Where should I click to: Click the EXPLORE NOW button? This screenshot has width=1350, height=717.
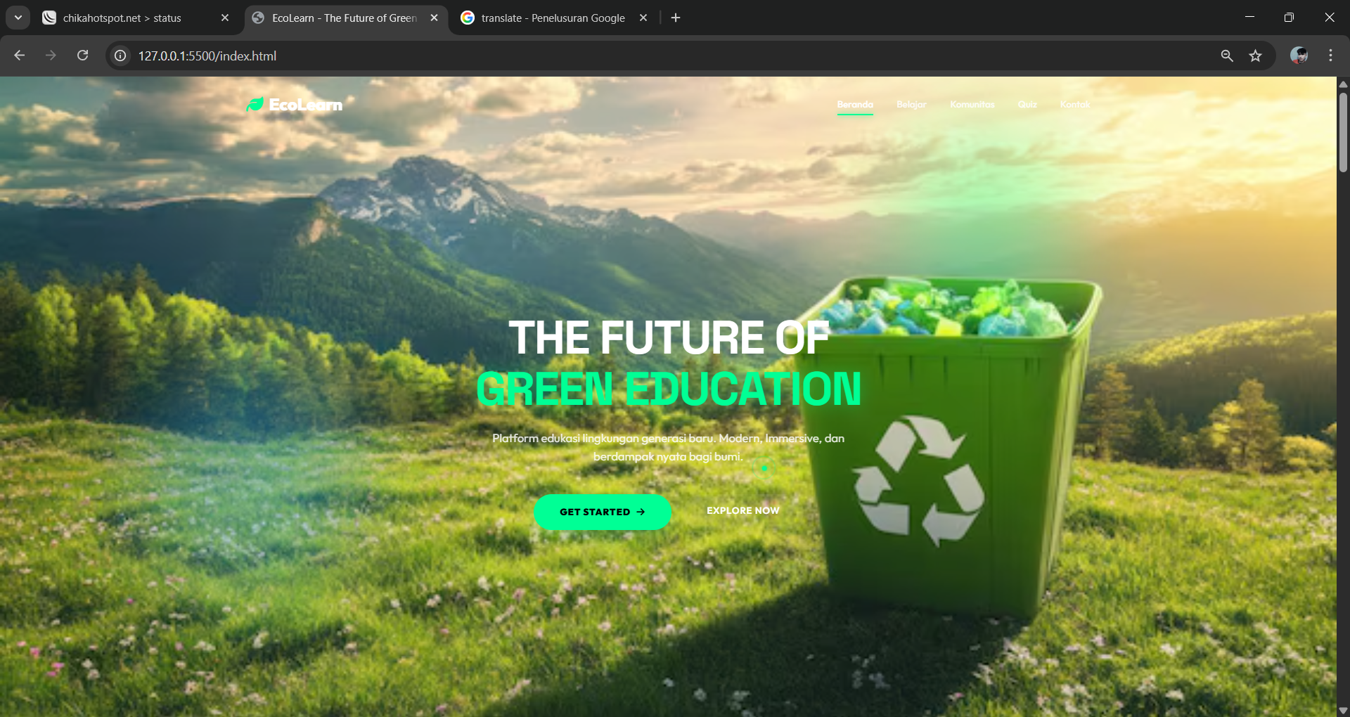742,510
